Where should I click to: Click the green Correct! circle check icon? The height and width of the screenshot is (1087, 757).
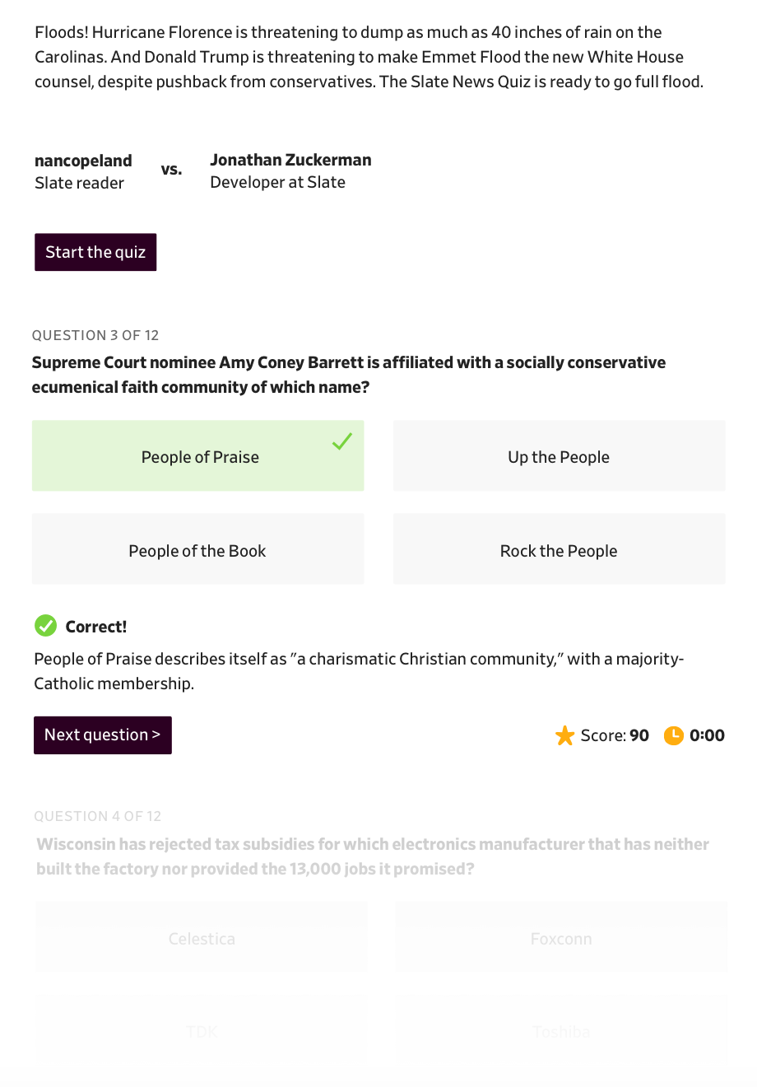(45, 626)
